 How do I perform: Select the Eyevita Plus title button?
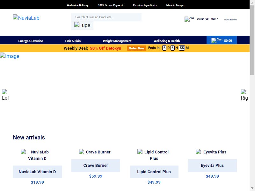[212, 166]
